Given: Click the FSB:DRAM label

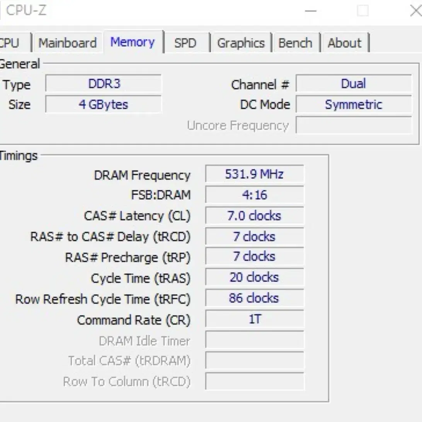Looking at the screenshot, I should coord(161,195).
